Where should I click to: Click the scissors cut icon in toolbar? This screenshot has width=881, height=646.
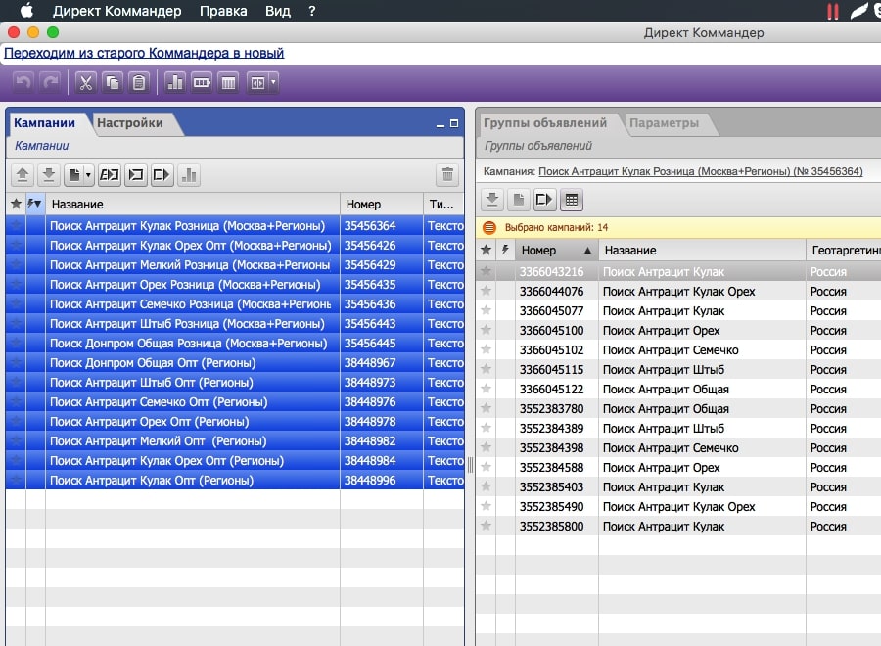pos(85,83)
